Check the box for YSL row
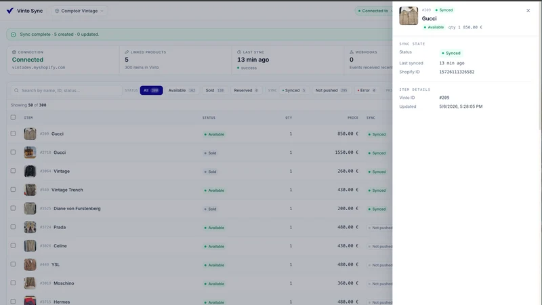The width and height of the screenshot is (542, 305). point(13,264)
